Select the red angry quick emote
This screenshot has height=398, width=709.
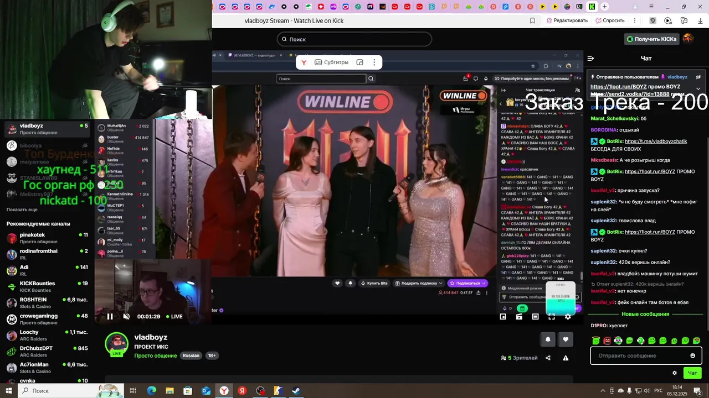[x=607, y=341]
